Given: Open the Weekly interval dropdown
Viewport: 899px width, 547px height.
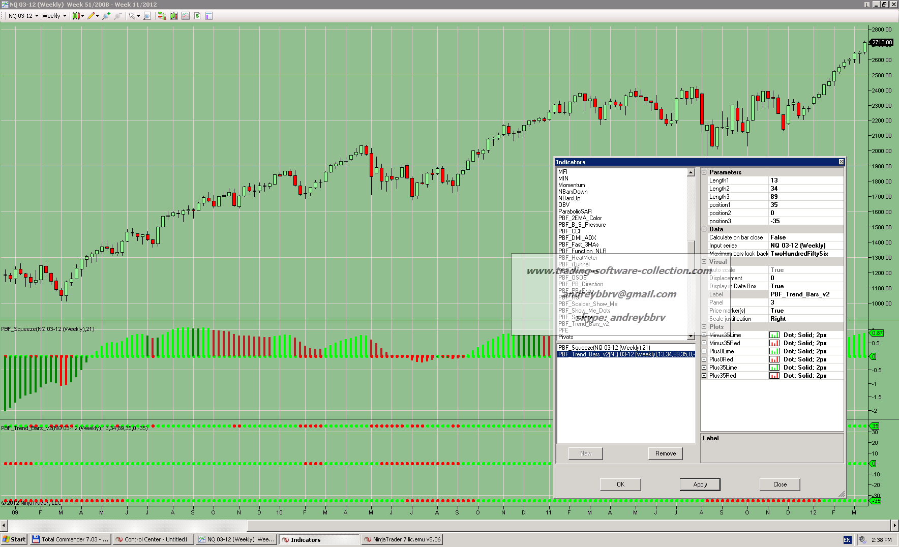Looking at the screenshot, I should click(x=54, y=16).
